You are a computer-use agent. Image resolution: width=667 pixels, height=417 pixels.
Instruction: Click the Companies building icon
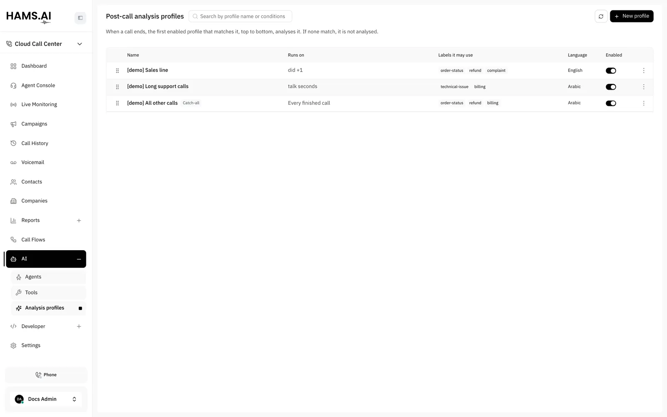click(13, 201)
